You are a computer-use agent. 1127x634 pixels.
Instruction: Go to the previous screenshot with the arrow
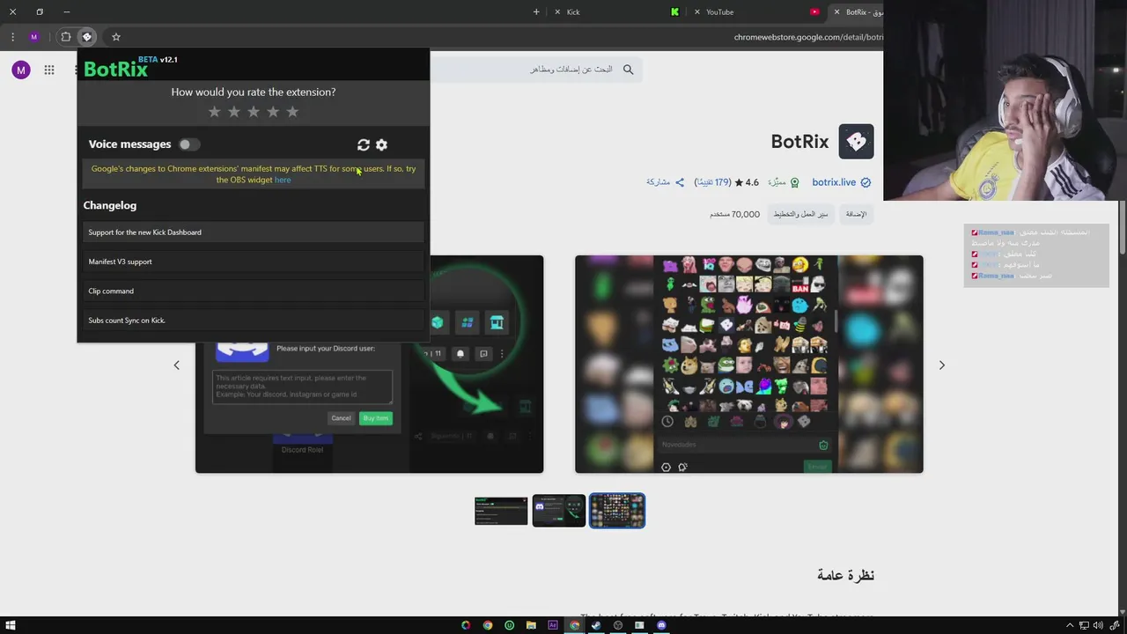pos(176,365)
